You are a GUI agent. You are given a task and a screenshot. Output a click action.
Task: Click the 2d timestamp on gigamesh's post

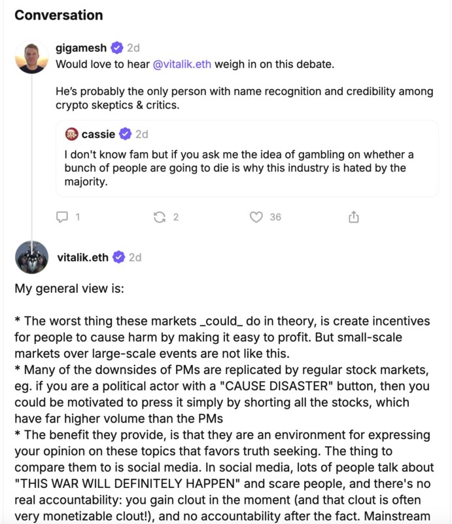[133, 48]
